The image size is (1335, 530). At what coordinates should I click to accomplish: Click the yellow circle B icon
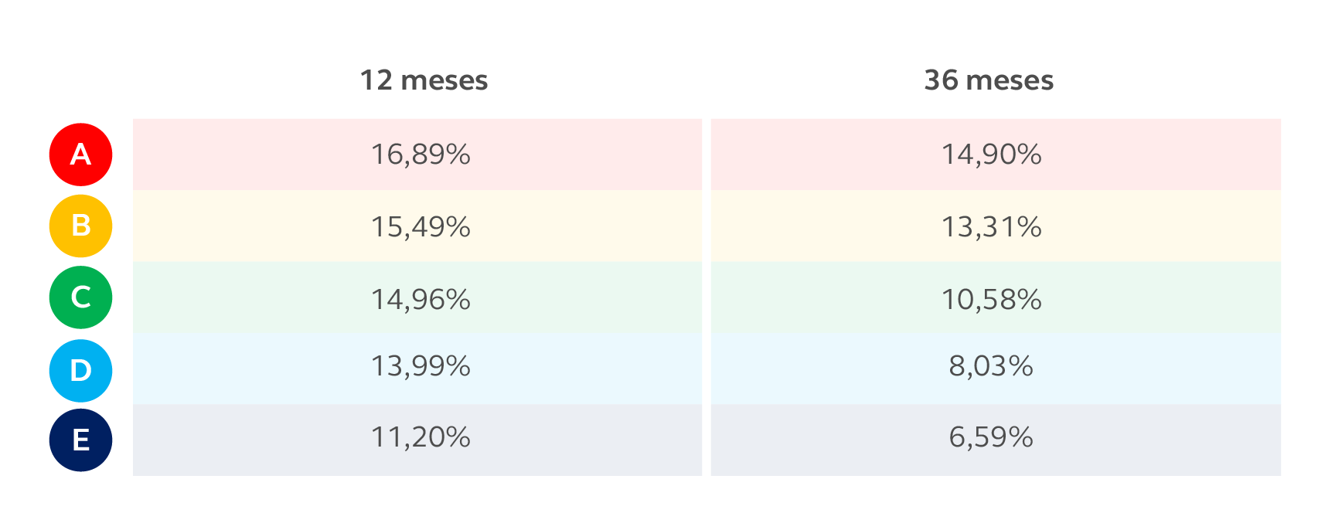(x=81, y=226)
